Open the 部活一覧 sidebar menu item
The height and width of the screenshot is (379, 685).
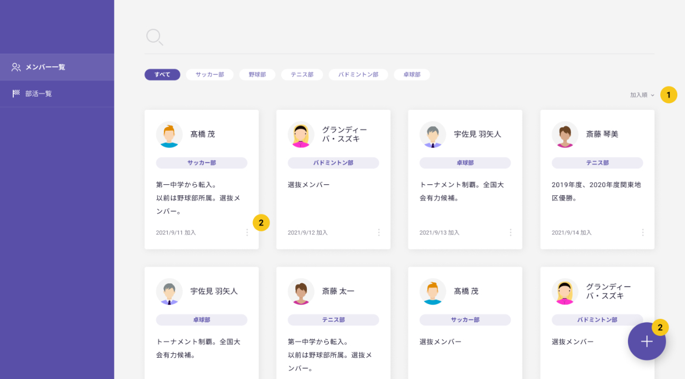39,94
